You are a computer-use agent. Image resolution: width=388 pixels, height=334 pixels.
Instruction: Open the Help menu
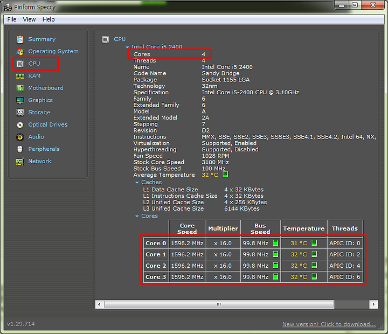tap(48, 19)
